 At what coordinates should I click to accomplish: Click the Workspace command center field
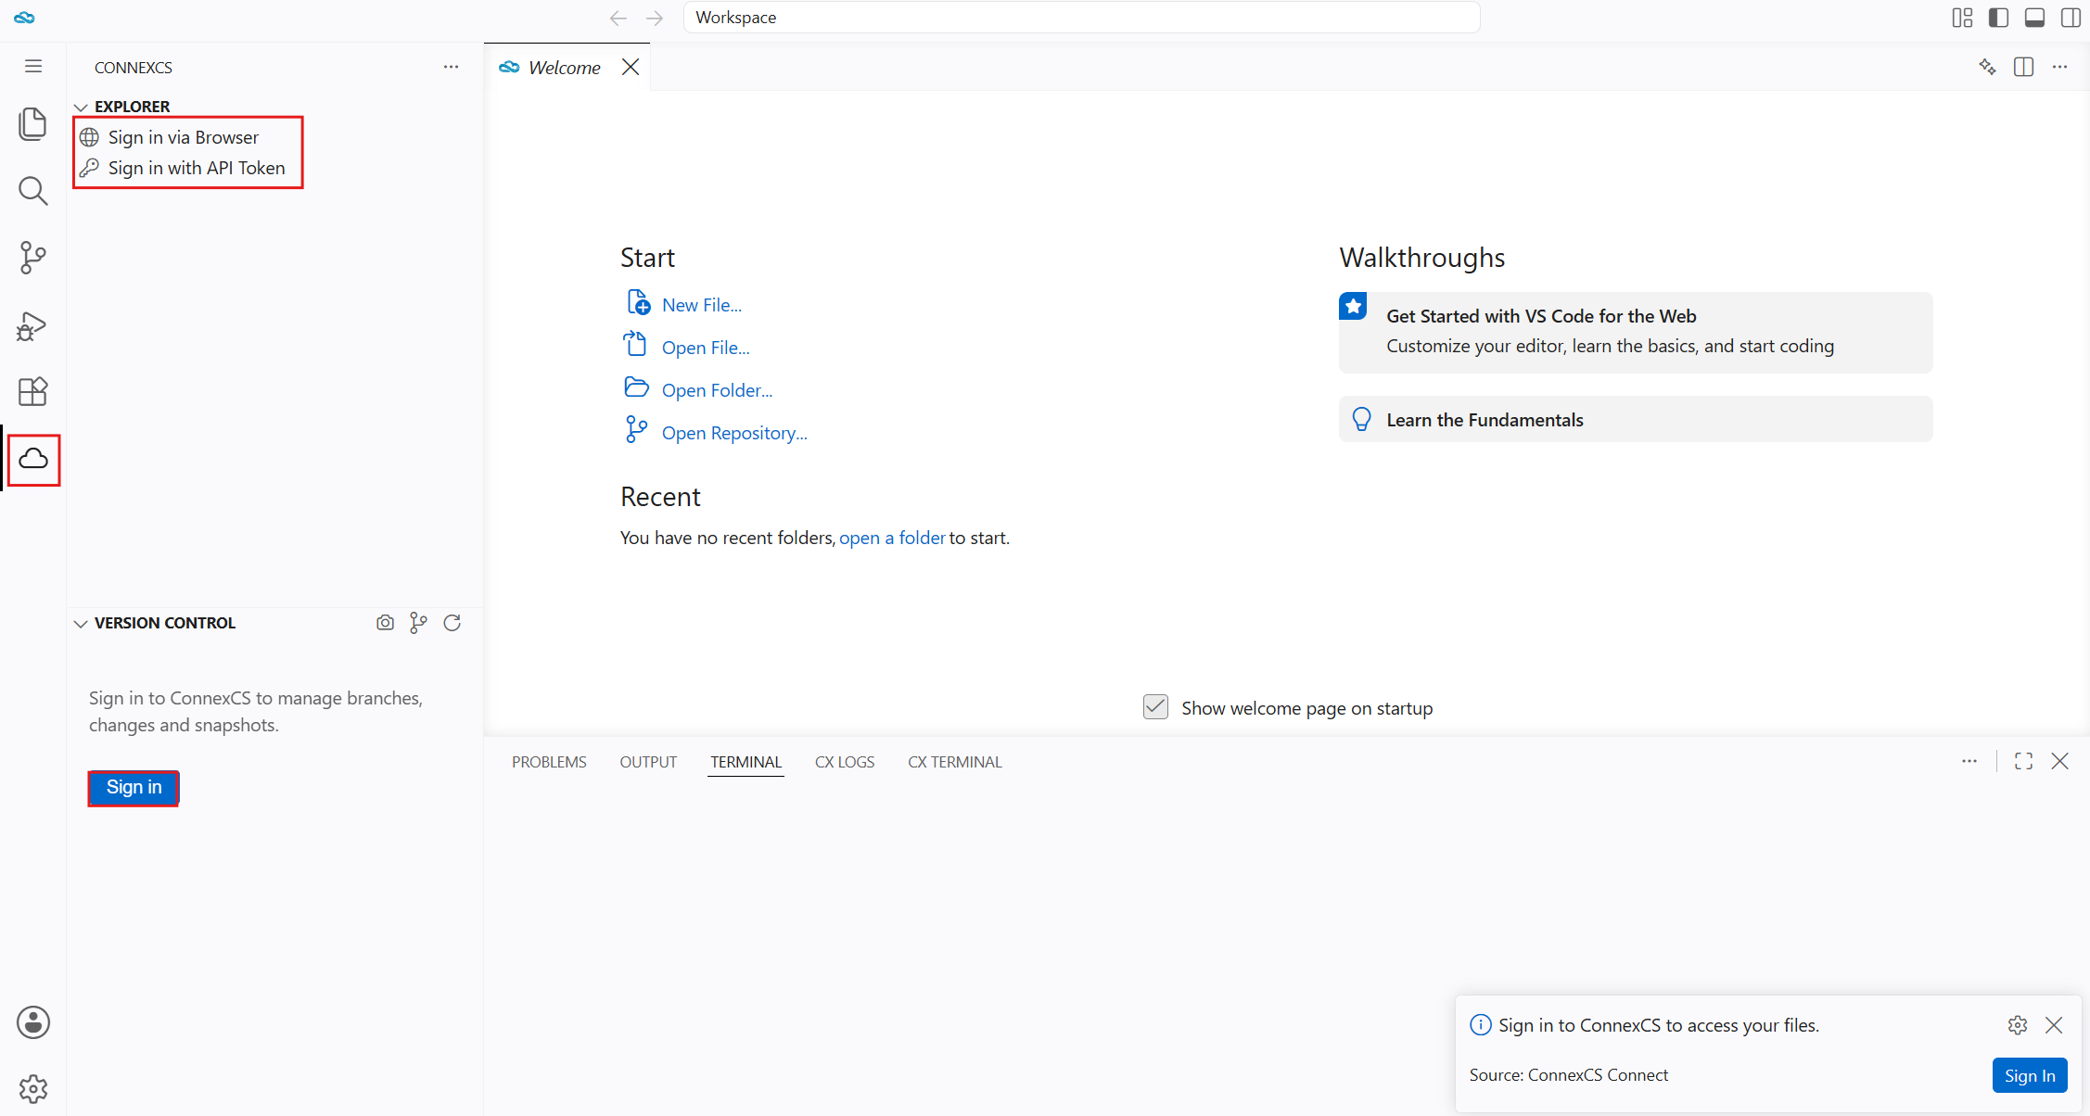click(x=1081, y=18)
